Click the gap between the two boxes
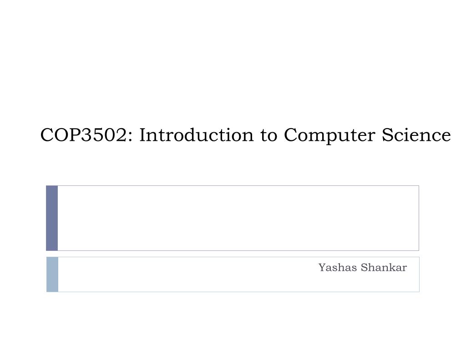466x349 pixels. [x=233, y=254]
